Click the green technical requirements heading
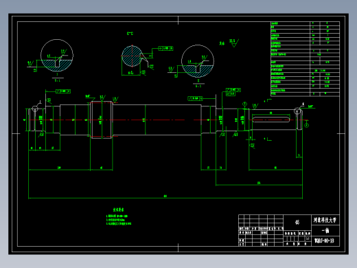 (x=119, y=210)
